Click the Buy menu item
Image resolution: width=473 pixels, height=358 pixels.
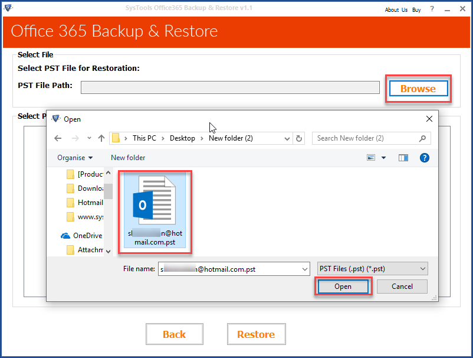416,9
